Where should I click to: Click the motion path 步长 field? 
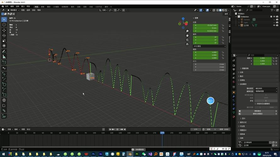(x=266, y=101)
